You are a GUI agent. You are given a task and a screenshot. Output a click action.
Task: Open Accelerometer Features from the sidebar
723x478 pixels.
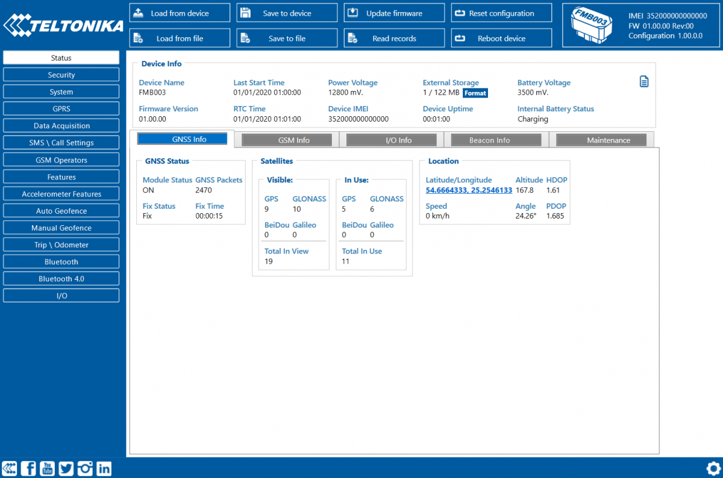[x=61, y=193]
